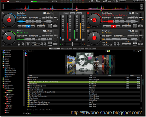146x117 pixels.
Task: Toggle hot cue lock on deck 4
Action: (136, 34)
